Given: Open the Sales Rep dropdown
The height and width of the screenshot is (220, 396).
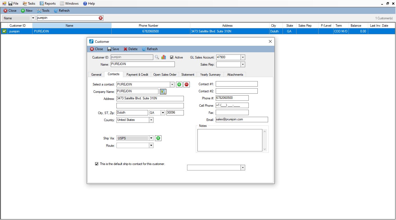Looking at the screenshot, I should click(243, 65).
